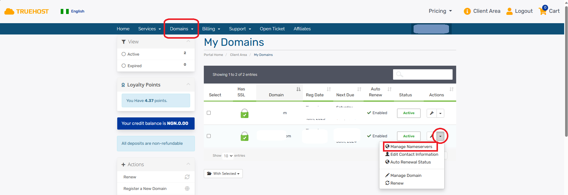Sort by Domain column sort icon
This screenshot has height=195, width=568.
point(298,89)
